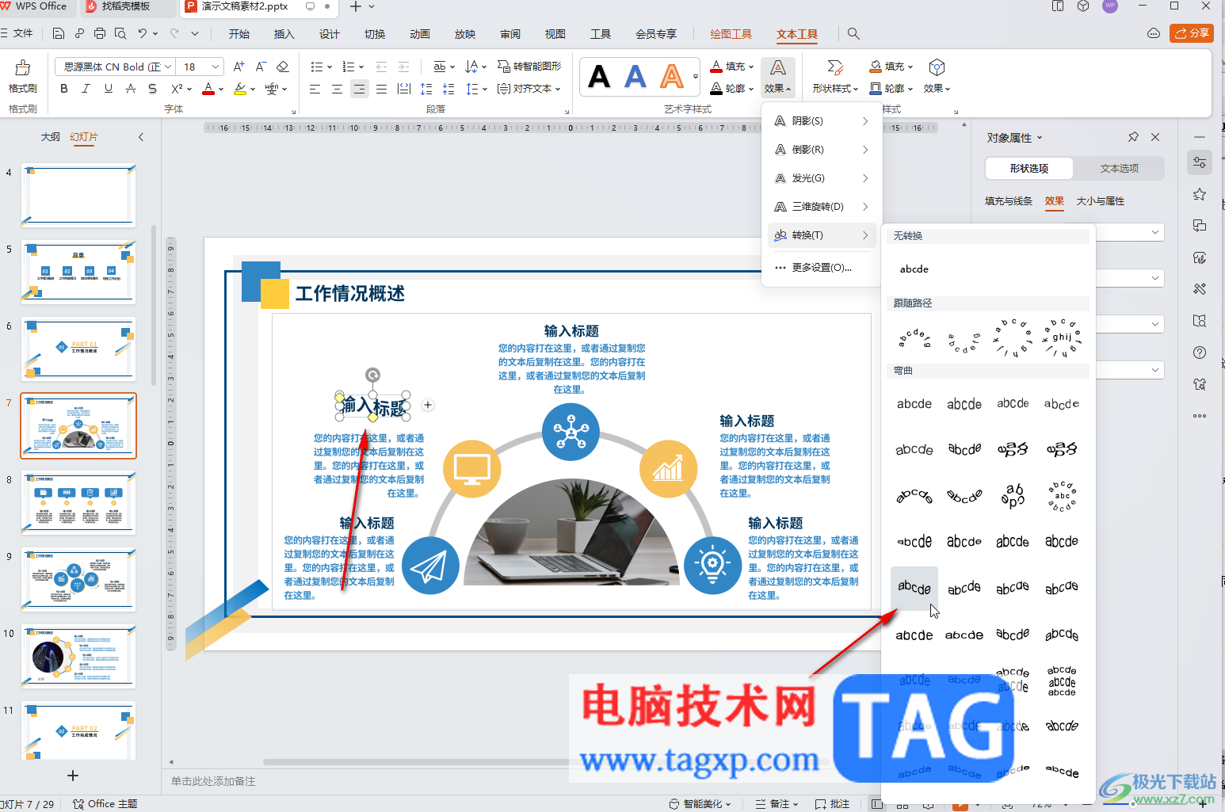Open 更多设置(O)... in the effects menu
Screen dimensions: 1225x812
[822, 268]
